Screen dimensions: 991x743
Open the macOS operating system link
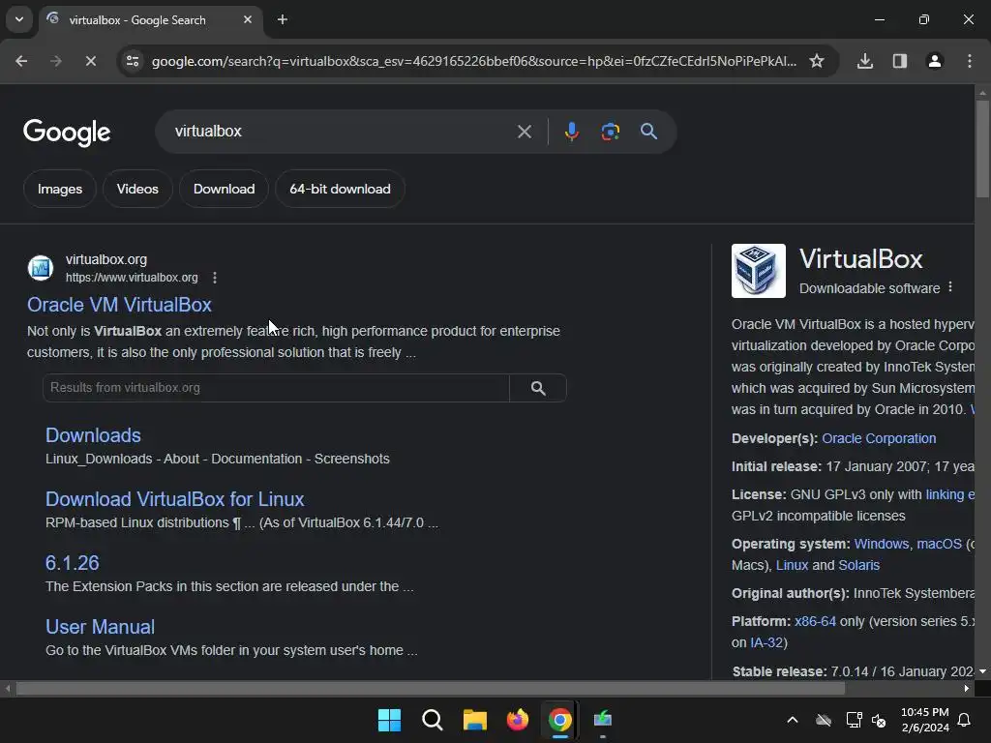point(939,544)
